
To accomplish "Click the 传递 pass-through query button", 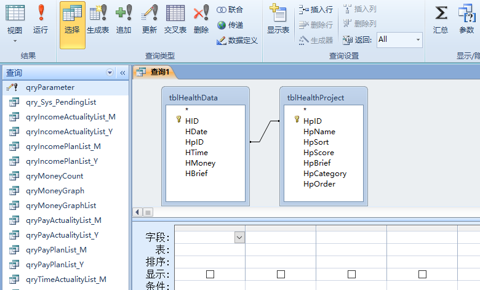I will tap(230, 25).
